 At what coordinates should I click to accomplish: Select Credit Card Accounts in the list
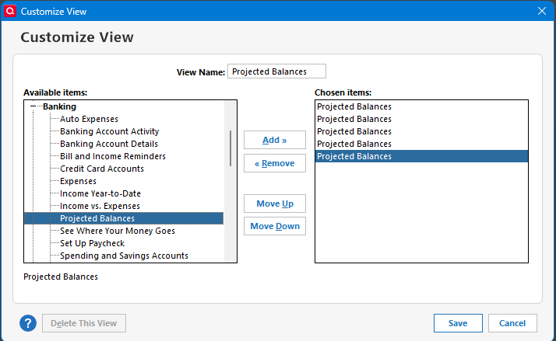coord(101,169)
